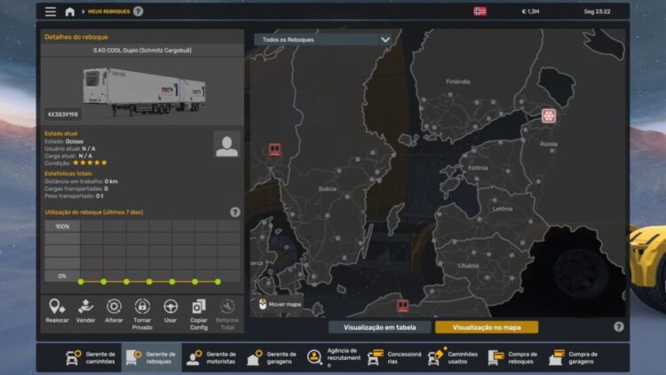This screenshot has height=375, width=666.
Task: Click the license plate KK3839198
Action: (x=63, y=115)
